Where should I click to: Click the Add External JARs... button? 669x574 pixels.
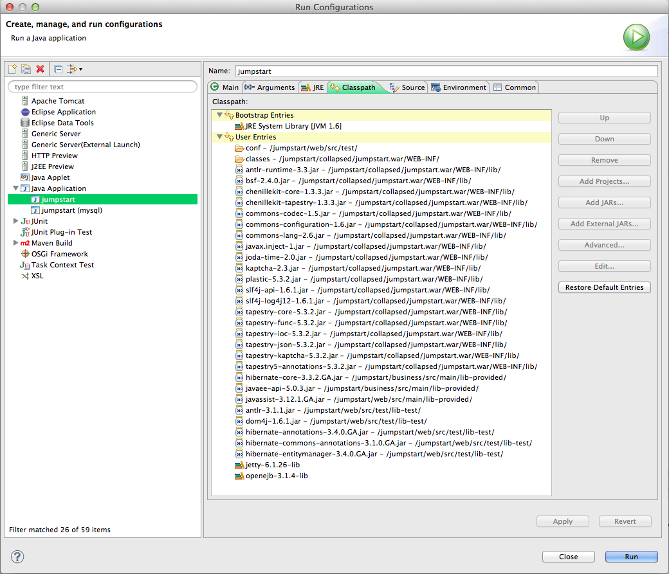(x=604, y=224)
